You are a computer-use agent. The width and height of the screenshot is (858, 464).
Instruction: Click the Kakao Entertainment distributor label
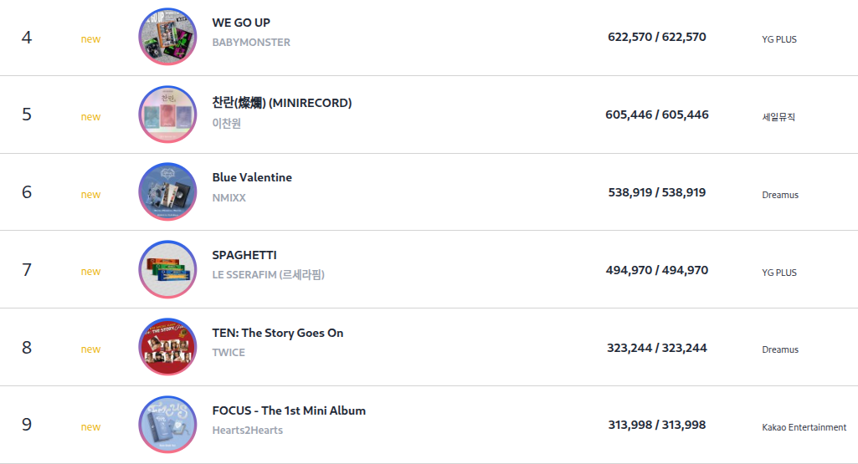(804, 427)
